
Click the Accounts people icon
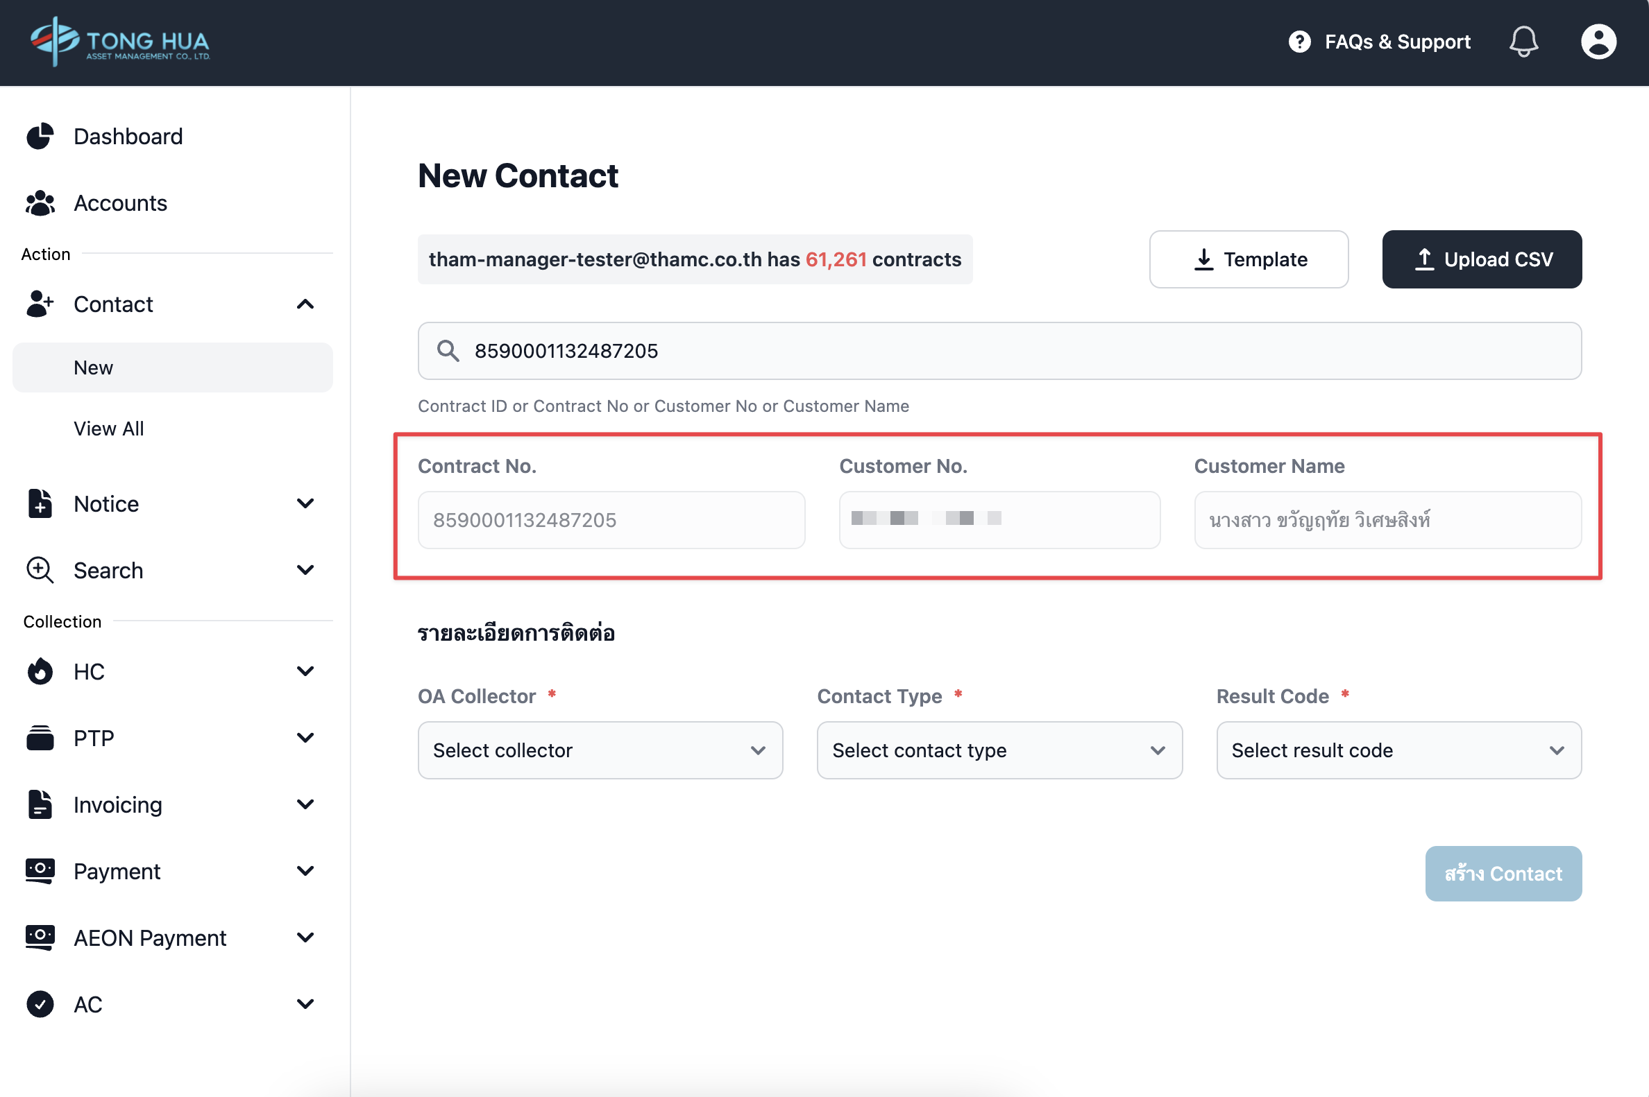tap(40, 203)
